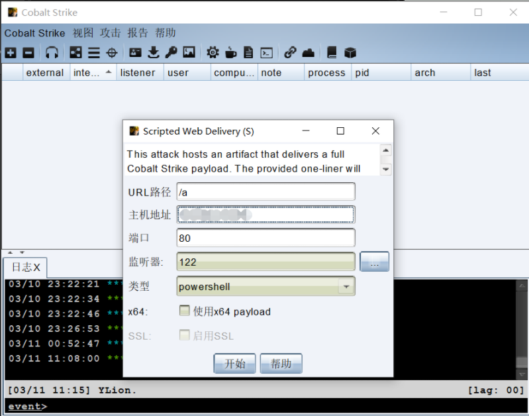This screenshot has height=416, width=529.
Task: Click the cube about icon in toolbar
Action: tap(350, 53)
